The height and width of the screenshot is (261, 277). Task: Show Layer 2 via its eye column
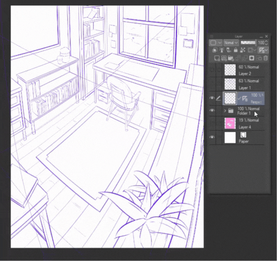tap(212, 70)
